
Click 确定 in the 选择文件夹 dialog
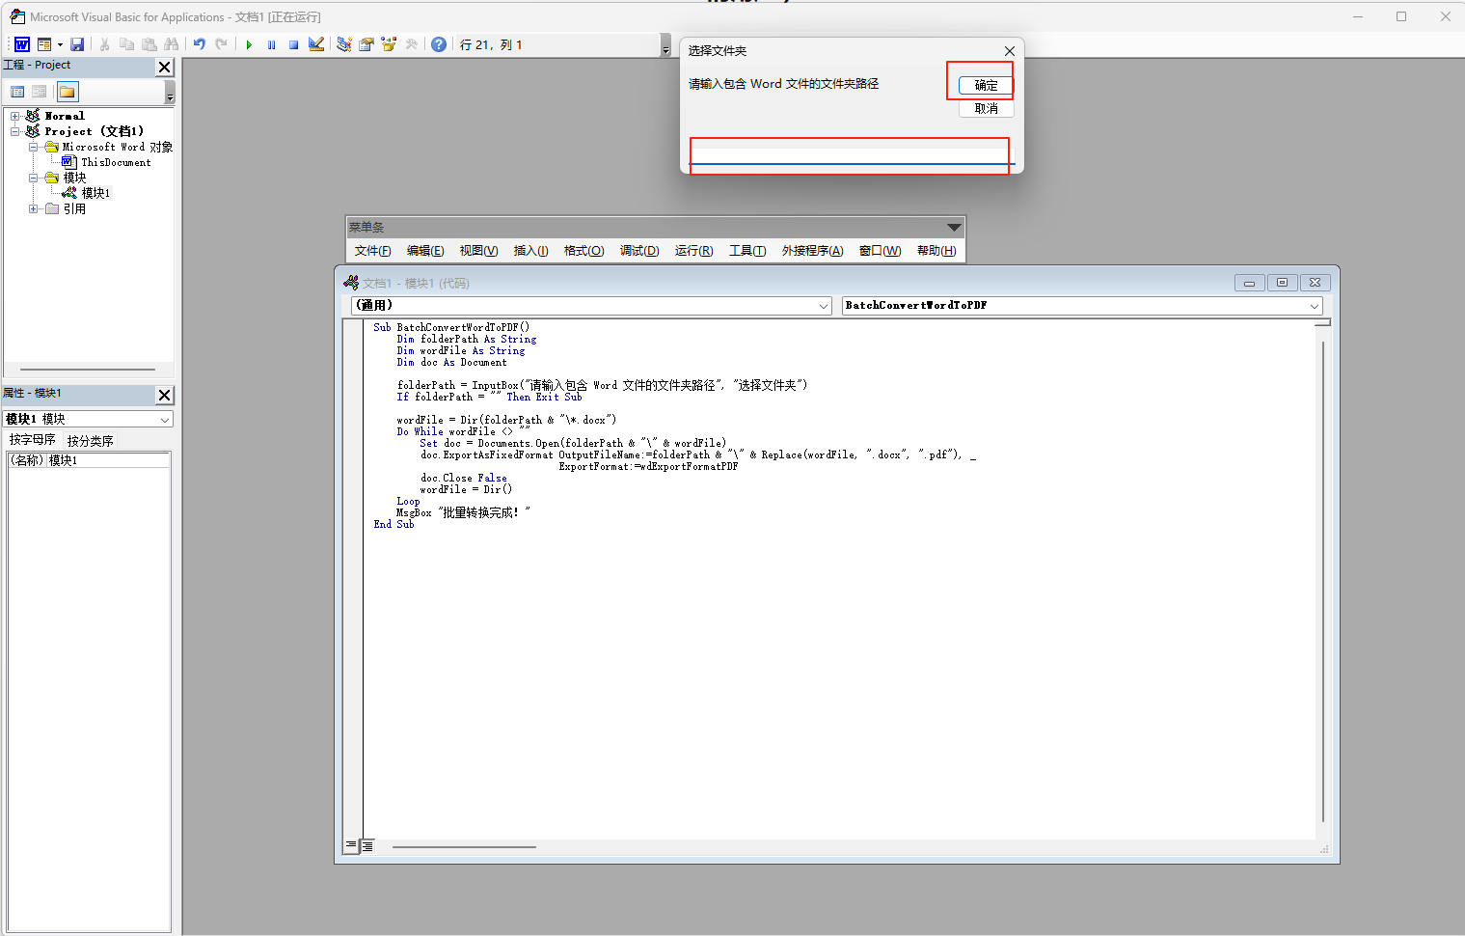[986, 85]
